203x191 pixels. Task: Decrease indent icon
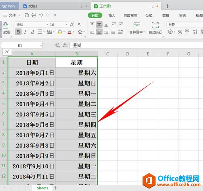click(114, 24)
